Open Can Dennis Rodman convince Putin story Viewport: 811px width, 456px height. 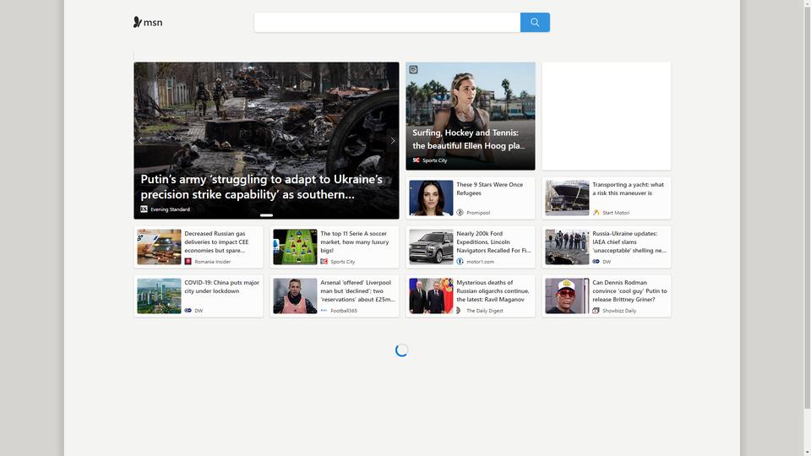click(629, 291)
